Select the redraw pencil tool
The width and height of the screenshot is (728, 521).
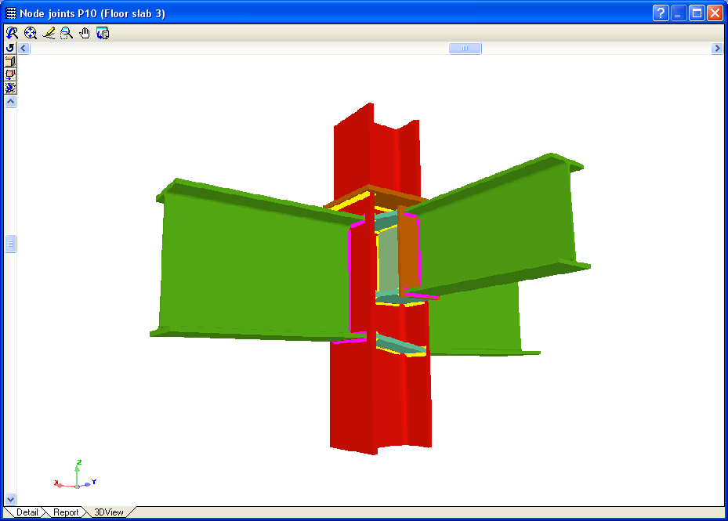[49, 33]
